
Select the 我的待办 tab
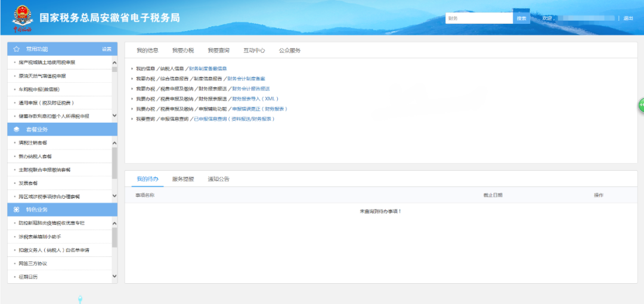tap(147, 179)
